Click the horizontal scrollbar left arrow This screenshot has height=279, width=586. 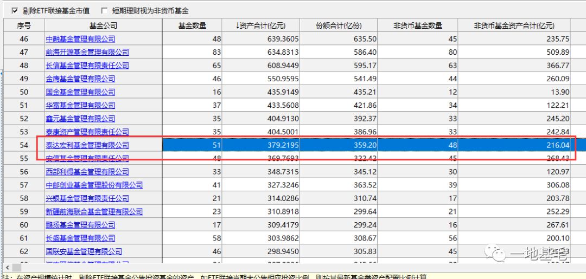pos(7,268)
